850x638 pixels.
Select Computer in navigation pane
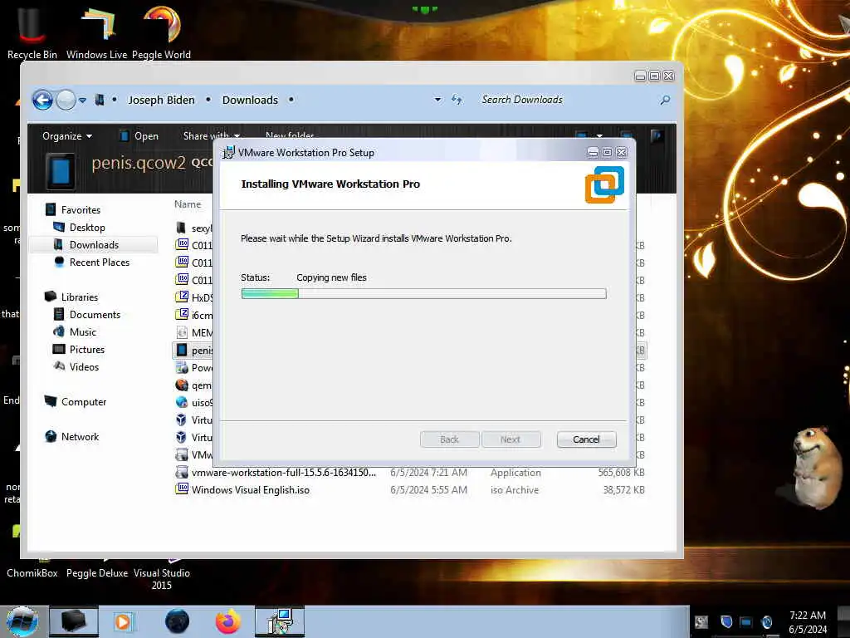pyautogui.click(x=84, y=402)
